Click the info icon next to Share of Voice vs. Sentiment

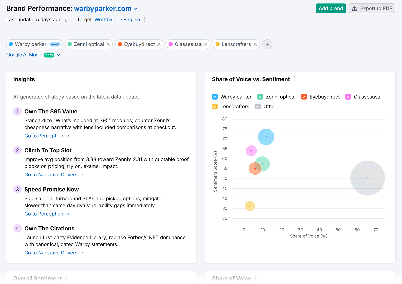click(x=294, y=79)
